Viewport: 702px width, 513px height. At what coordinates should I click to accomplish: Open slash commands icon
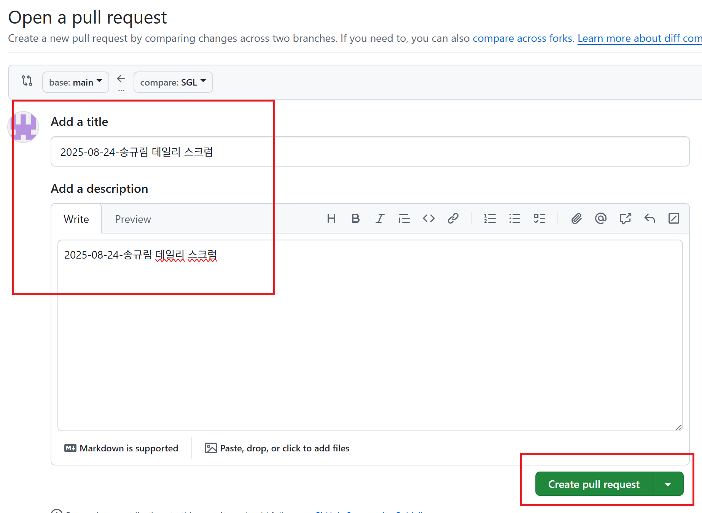(674, 218)
